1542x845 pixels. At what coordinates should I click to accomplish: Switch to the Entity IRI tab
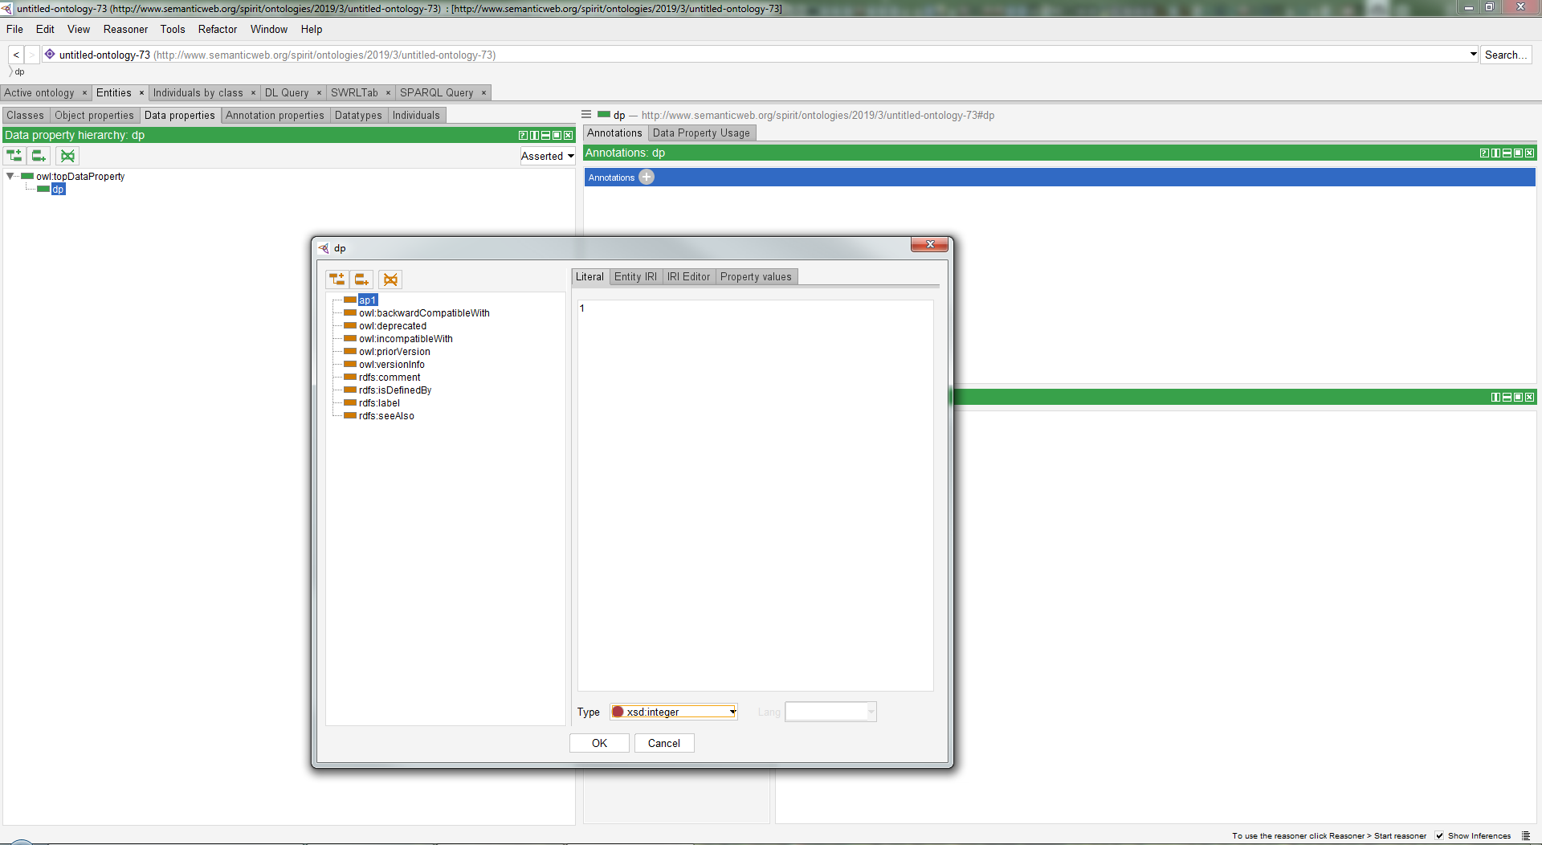coord(635,276)
